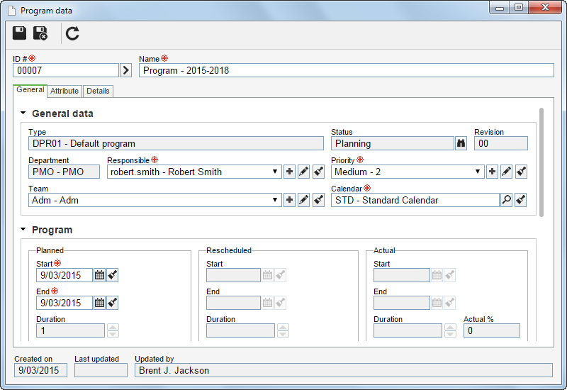Click the Name input field
The image size is (567, 390).
[347, 70]
